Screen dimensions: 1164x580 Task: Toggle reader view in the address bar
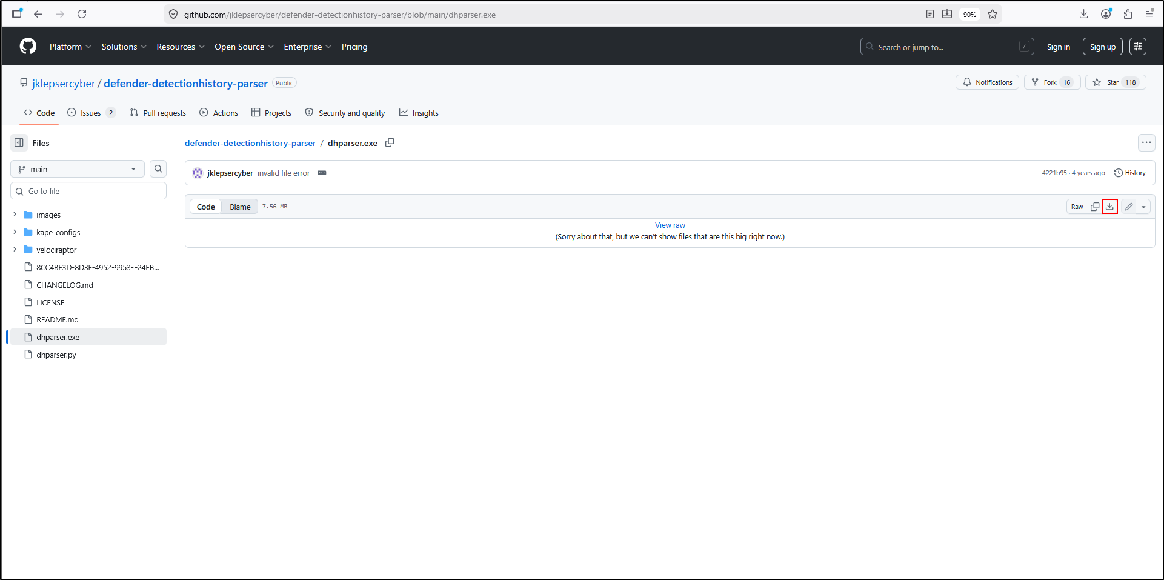[930, 14]
